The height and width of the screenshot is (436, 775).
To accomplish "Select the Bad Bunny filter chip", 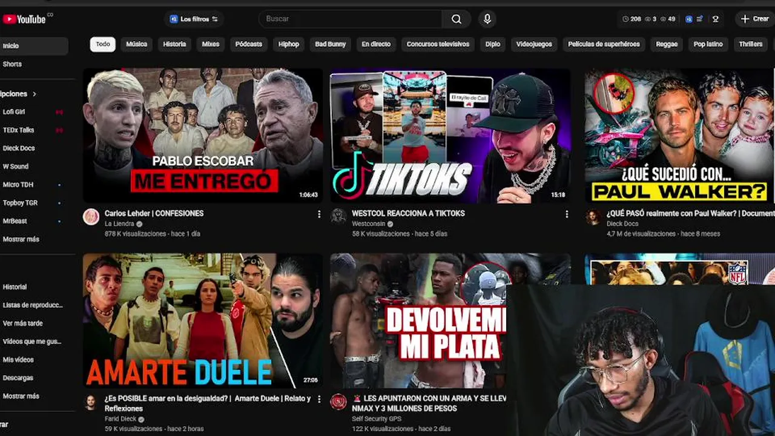I will [331, 44].
